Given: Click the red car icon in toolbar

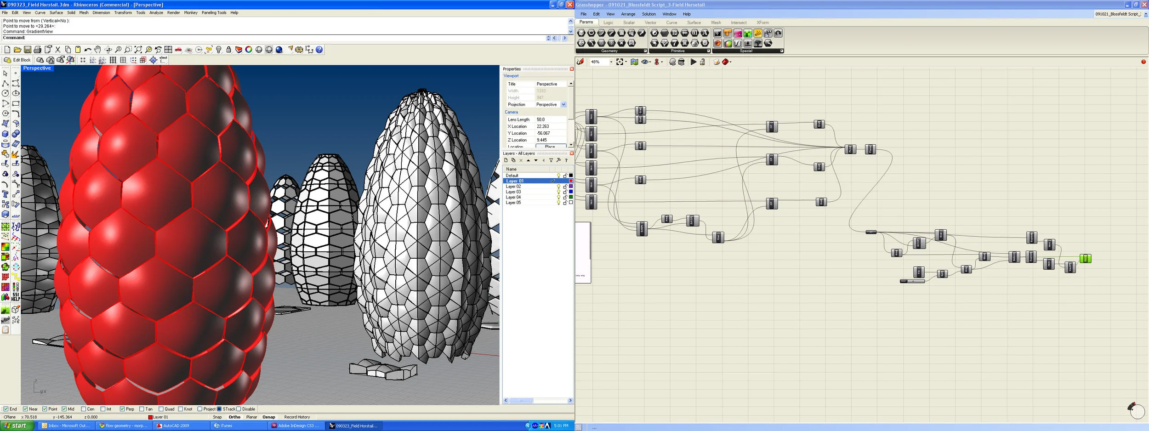Looking at the screenshot, I should pos(178,50).
